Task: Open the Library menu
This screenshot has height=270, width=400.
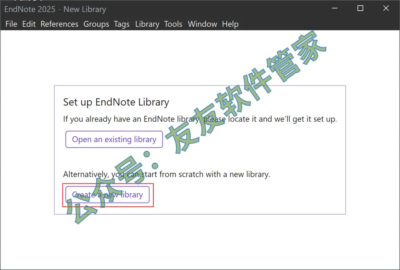Action: click(x=147, y=24)
